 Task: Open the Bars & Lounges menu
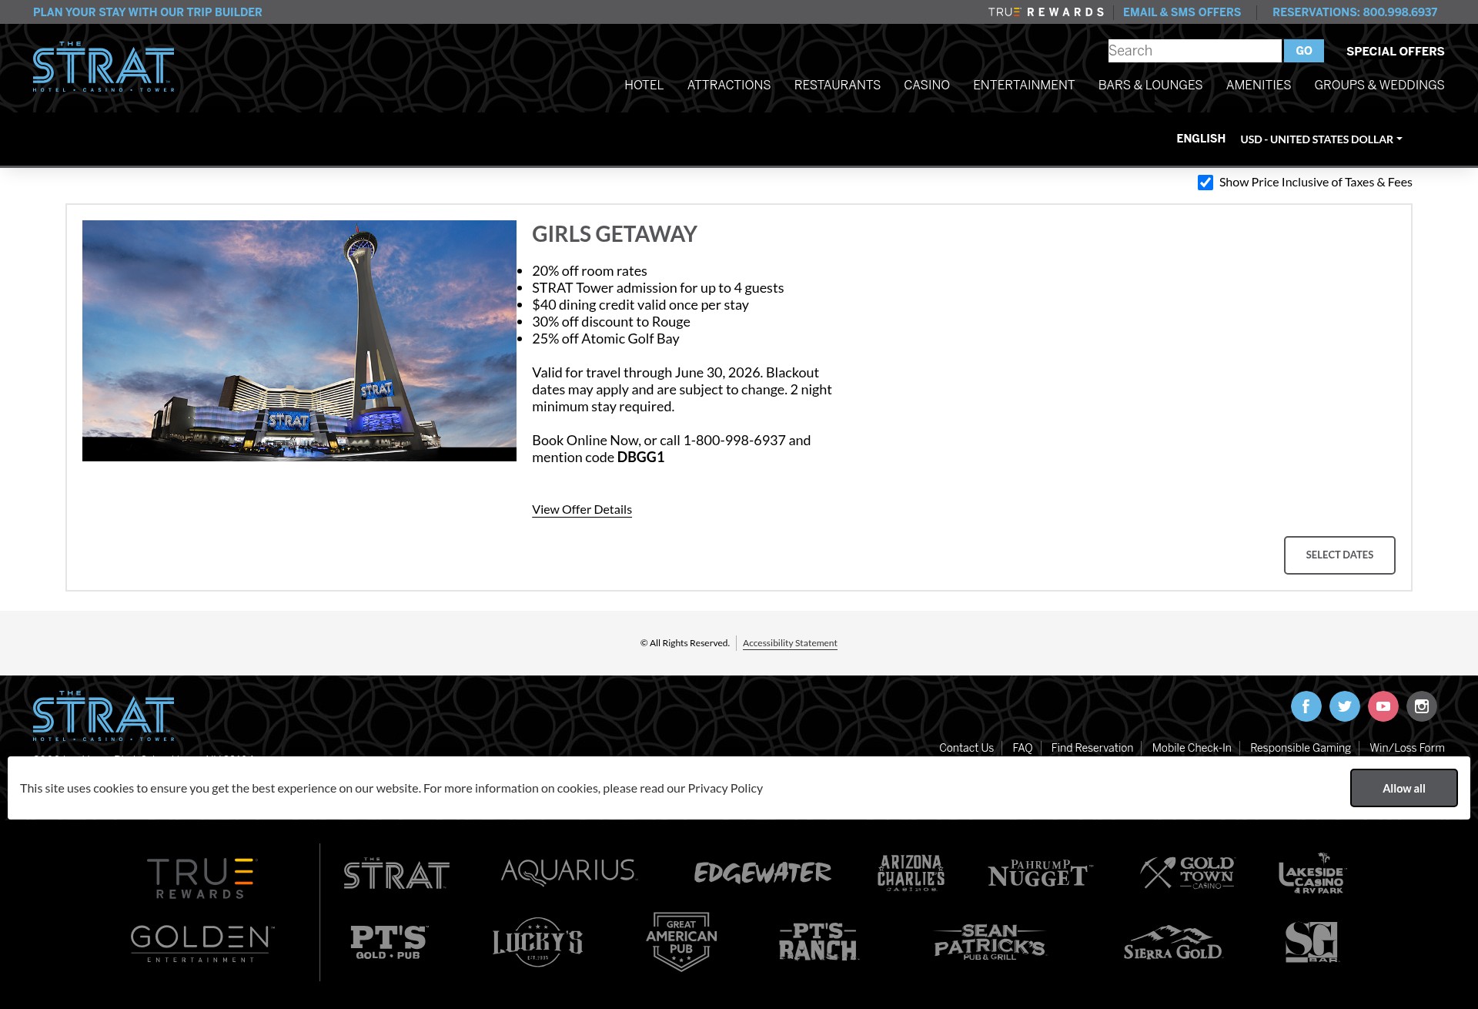tap(1150, 85)
